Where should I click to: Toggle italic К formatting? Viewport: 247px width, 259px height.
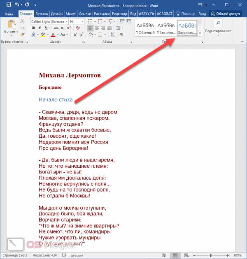tap(40, 28)
